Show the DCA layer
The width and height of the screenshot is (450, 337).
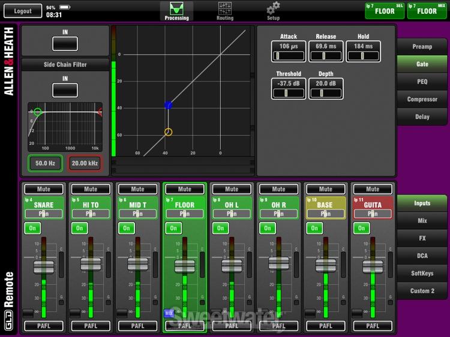pos(422,256)
